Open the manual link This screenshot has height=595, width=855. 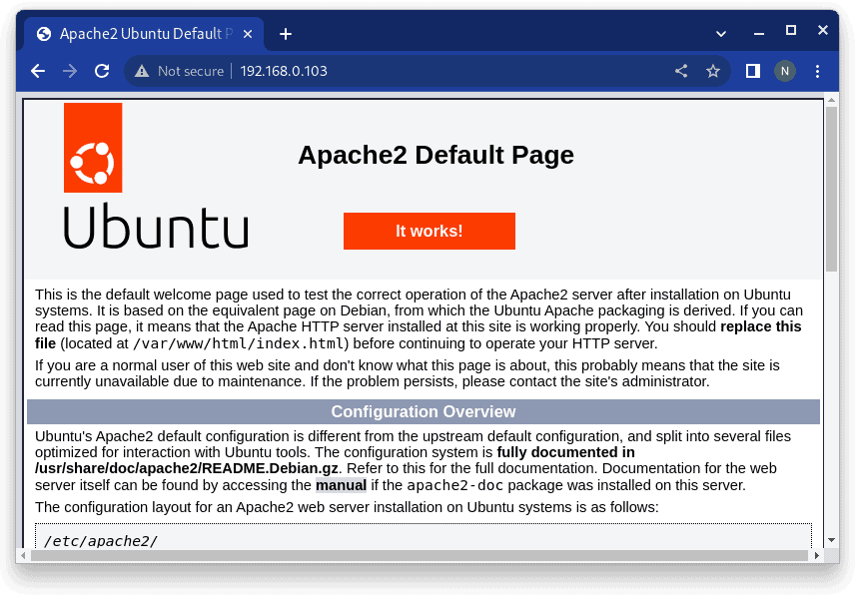coord(342,486)
